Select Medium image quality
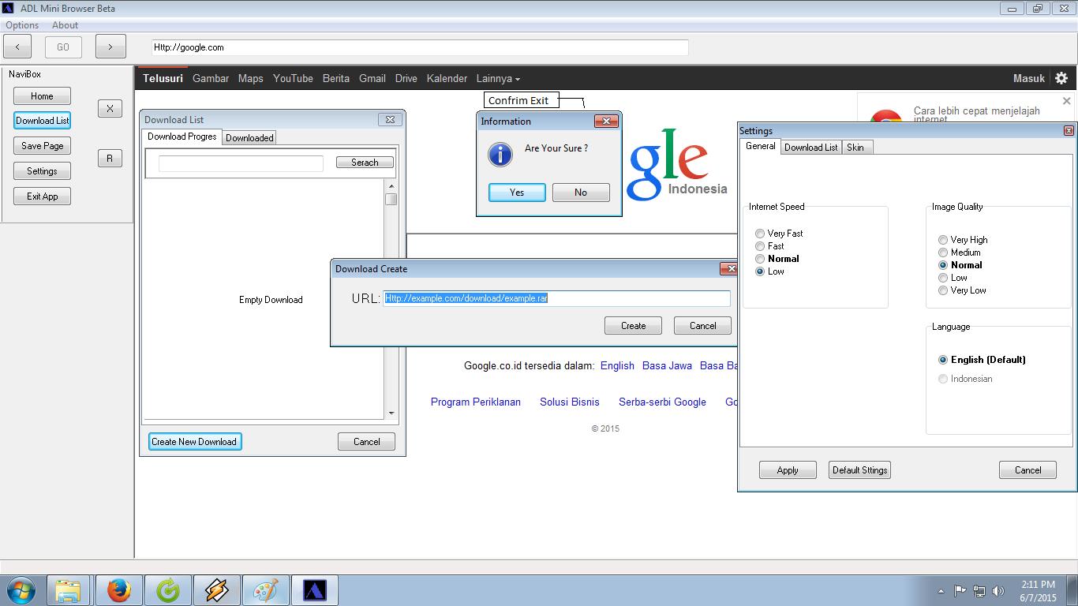The width and height of the screenshot is (1078, 606). pyautogui.click(x=959, y=252)
